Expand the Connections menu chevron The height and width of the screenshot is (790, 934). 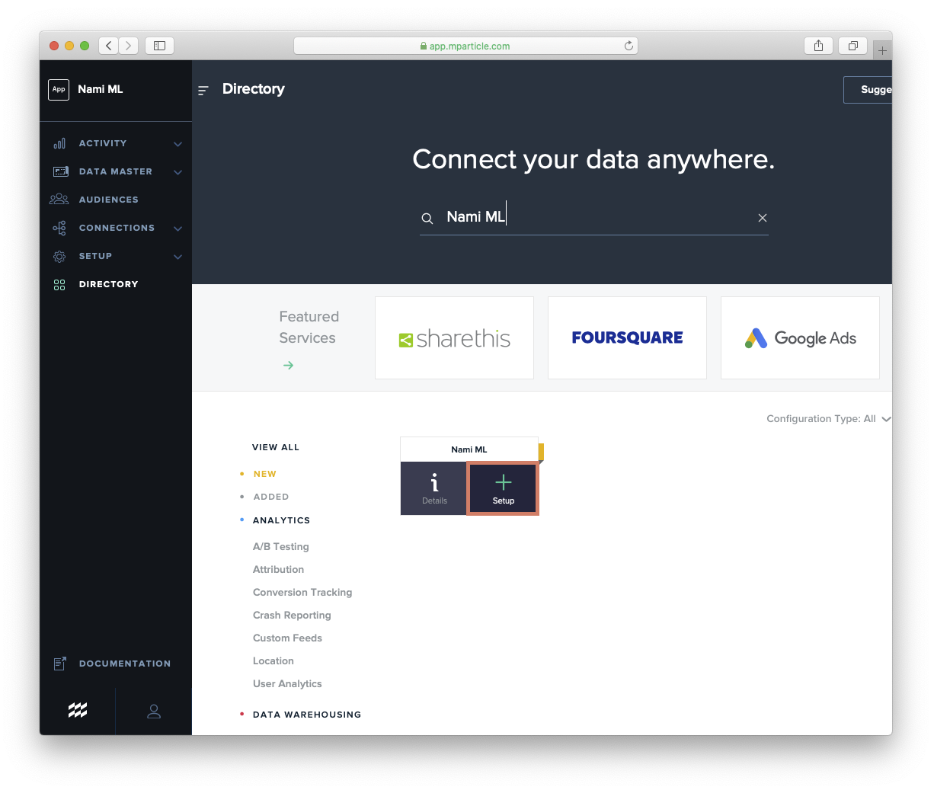178,229
